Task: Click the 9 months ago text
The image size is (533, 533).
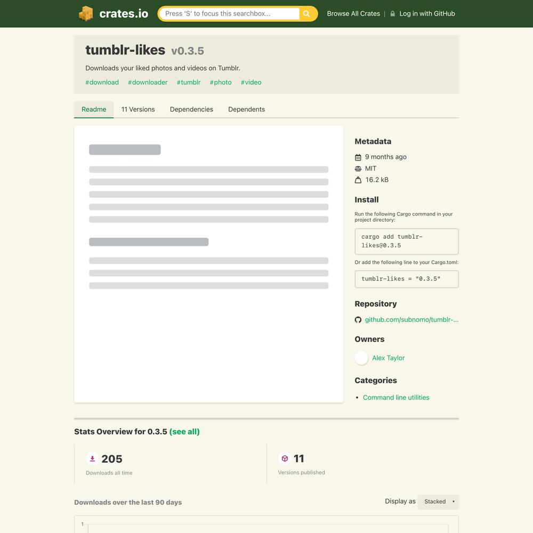Action: 385,157
